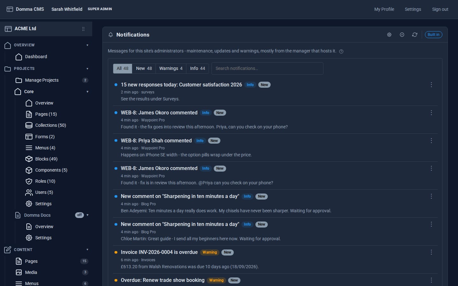Collapse the Projects section

(87, 69)
